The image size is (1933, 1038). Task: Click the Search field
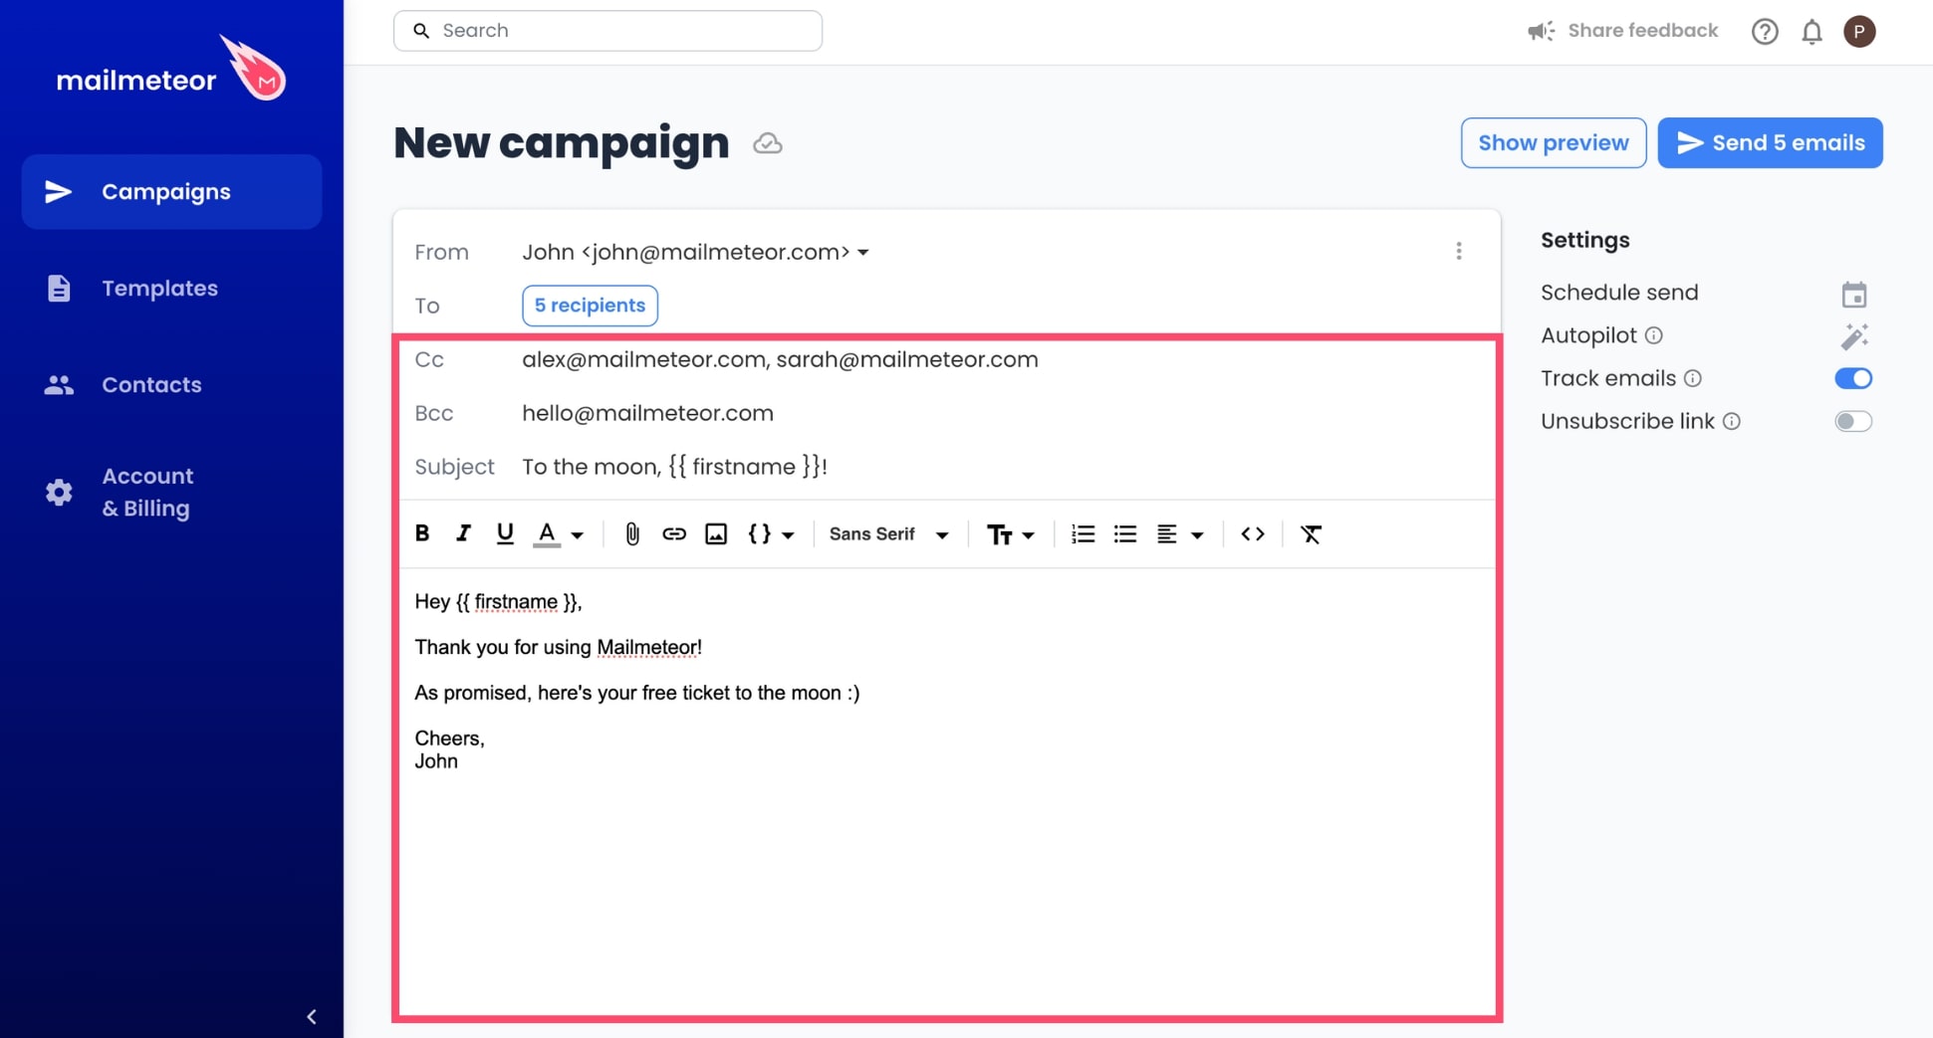point(607,31)
